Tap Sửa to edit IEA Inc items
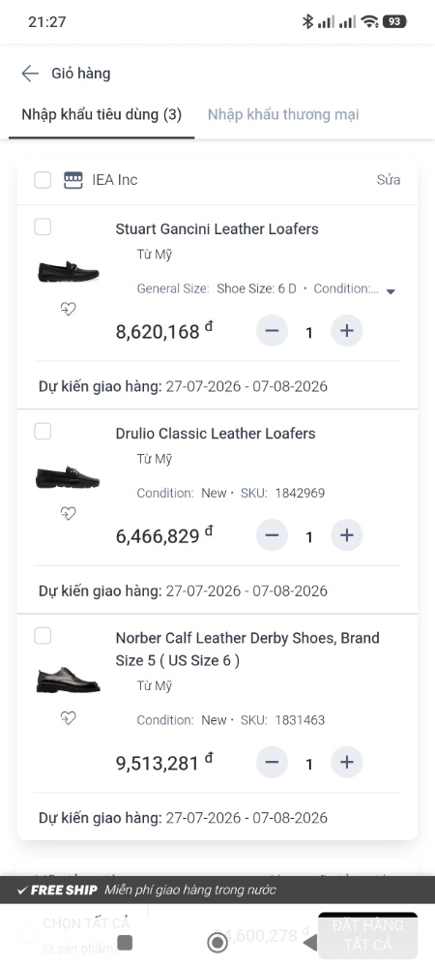This screenshot has width=435, height=968. (x=389, y=180)
